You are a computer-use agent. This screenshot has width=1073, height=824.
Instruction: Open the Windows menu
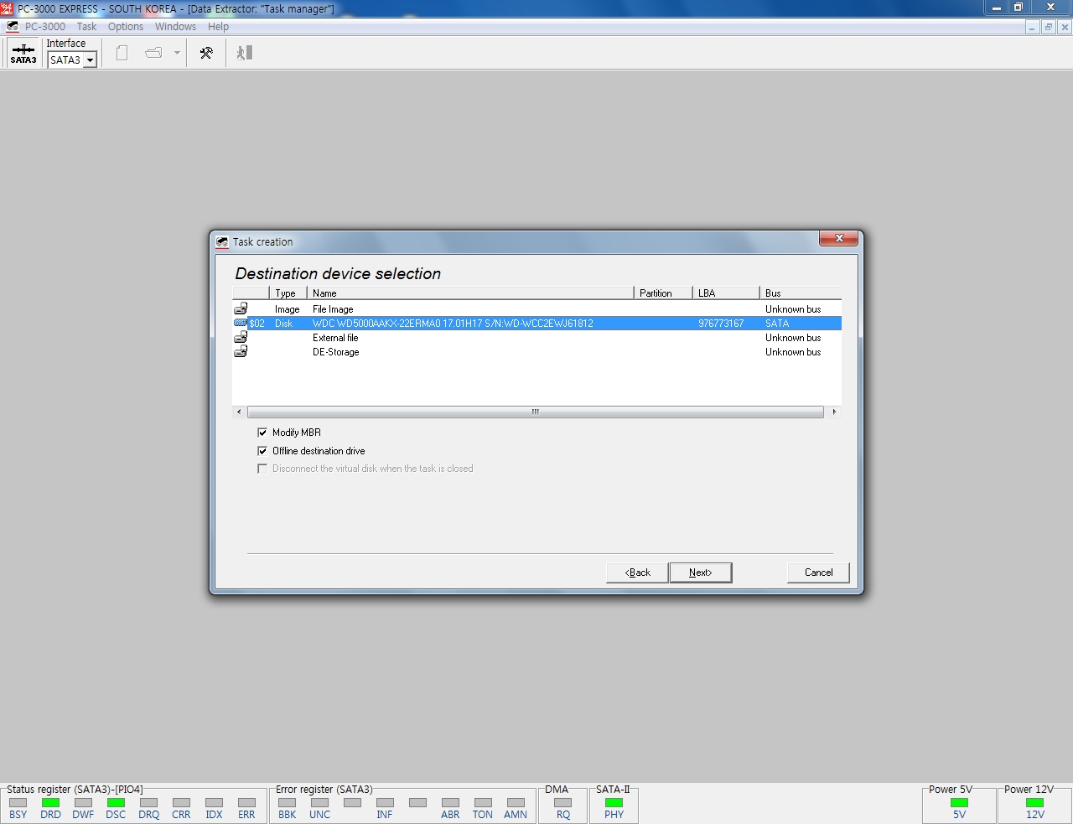point(175,27)
